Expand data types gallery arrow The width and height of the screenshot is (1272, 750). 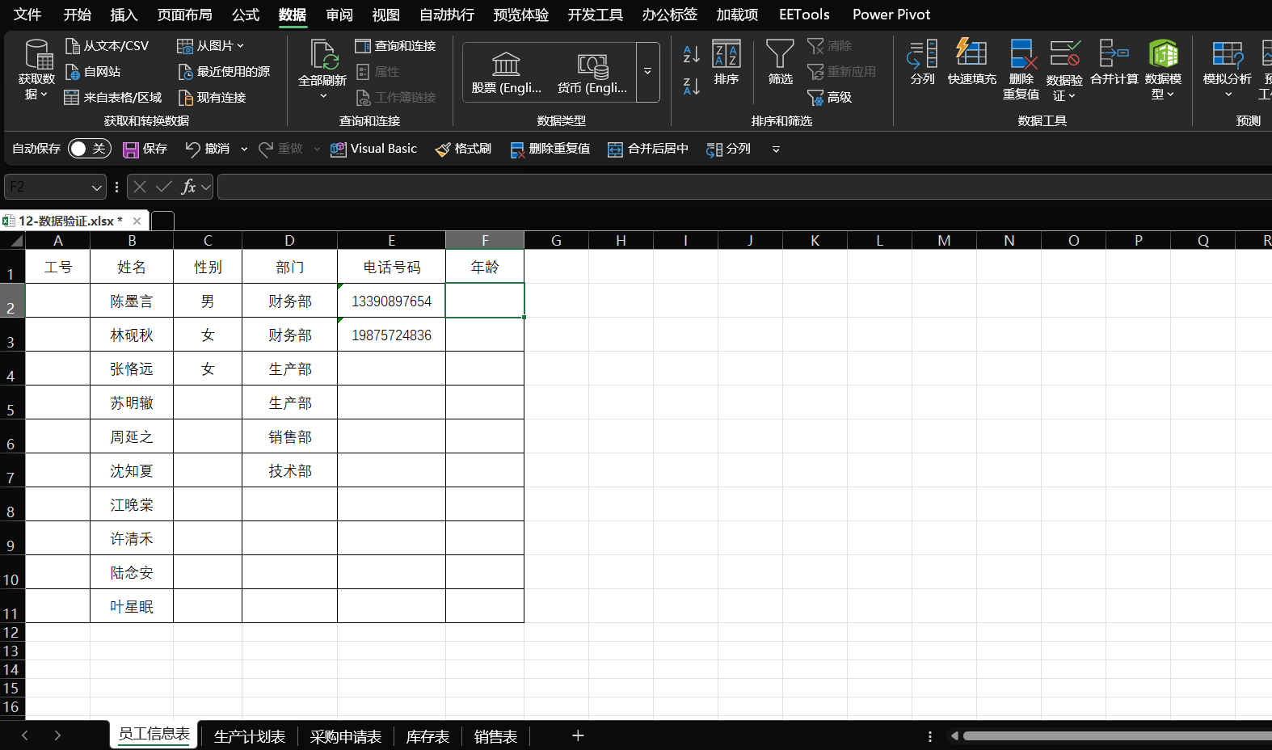[x=648, y=72]
